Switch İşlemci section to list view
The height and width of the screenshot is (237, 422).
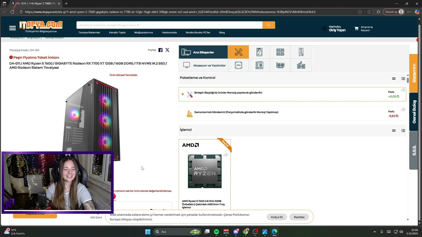click(403, 131)
